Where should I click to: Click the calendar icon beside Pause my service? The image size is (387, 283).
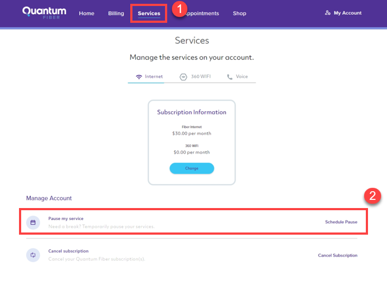click(33, 223)
